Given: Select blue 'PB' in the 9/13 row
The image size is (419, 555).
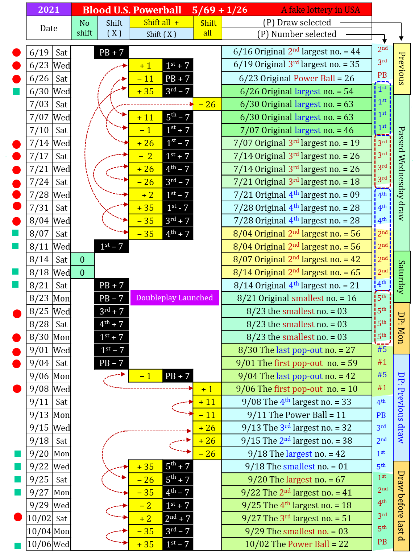Looking at the screenshot, I should [381, 415].
